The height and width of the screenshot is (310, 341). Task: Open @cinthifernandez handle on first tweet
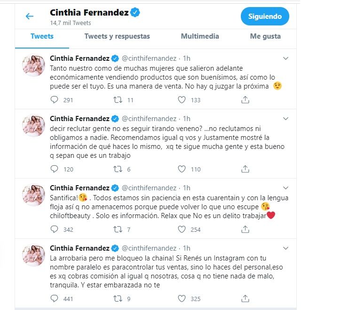(x=150, y=58)
